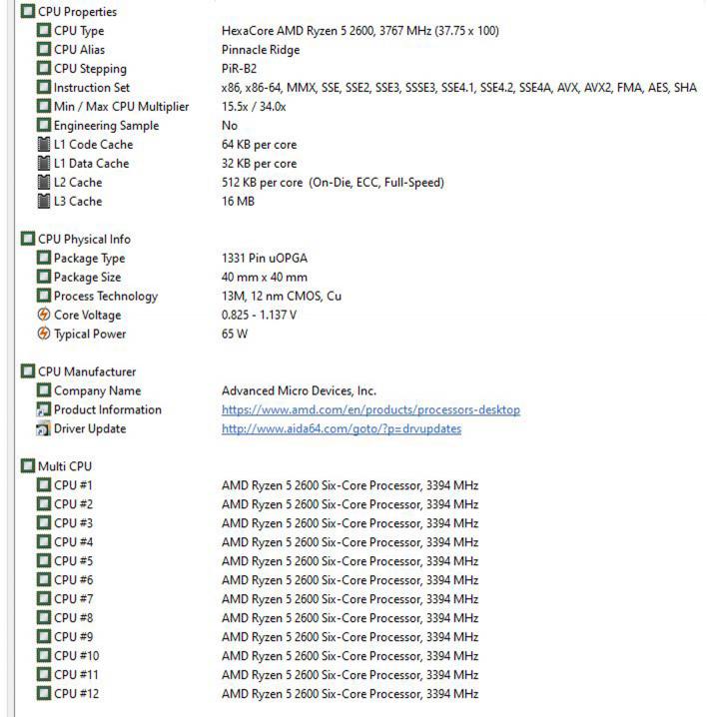Image resolution: width=707 pixels, height=717 pixels.
Task: Select the CPU #4 row label
Action: pos(73,542)
